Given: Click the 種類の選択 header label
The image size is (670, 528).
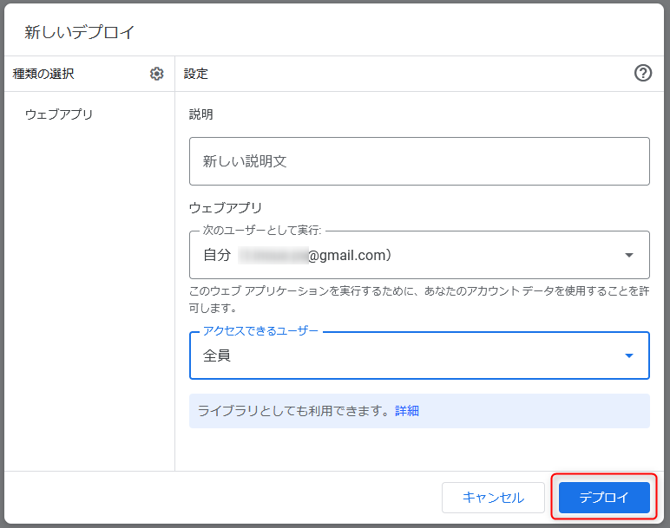Looking at the screenshot, I should point(43,75).
